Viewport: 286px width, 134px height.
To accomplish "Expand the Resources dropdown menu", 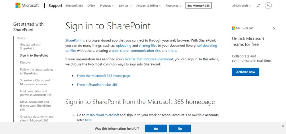I will (174, 6).
